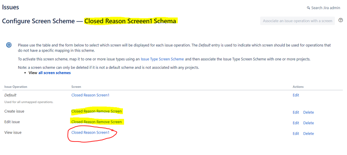Open the Issue Type Screen Scheme link
Viewport: 347px width, 155px height.
coord(162,59)
